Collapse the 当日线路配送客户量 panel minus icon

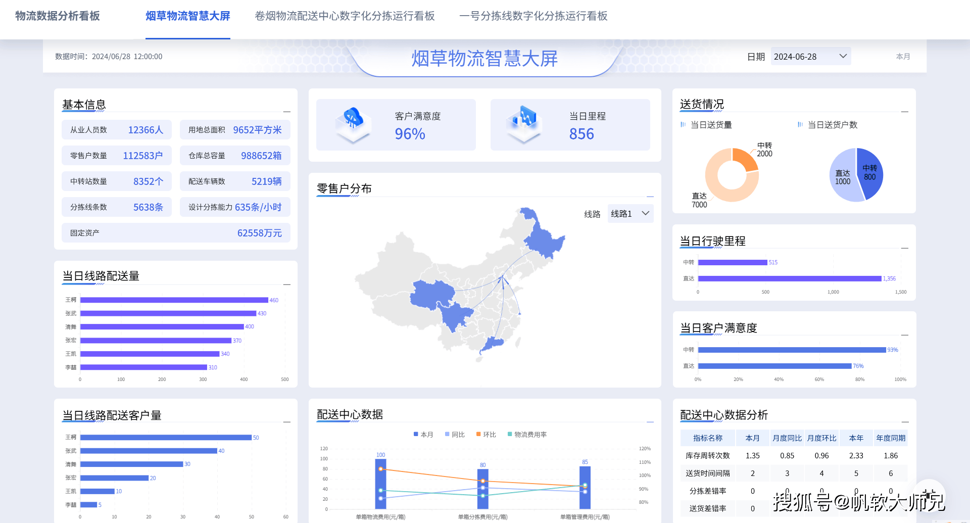(x=287, y=422)
